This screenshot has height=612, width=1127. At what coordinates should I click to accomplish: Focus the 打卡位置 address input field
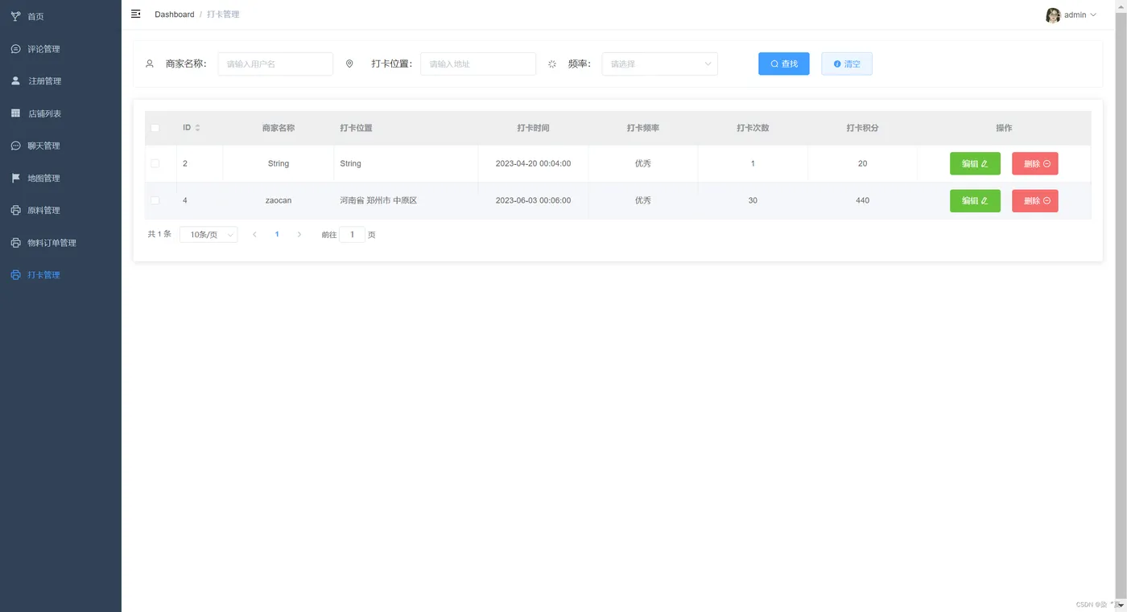tap(478, 64)
